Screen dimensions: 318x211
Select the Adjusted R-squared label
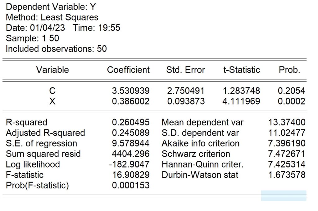click(45, 133)
